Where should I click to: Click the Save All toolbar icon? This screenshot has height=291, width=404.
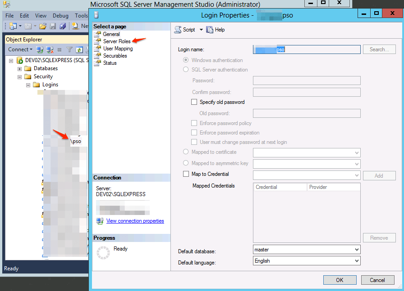[63, 26]
